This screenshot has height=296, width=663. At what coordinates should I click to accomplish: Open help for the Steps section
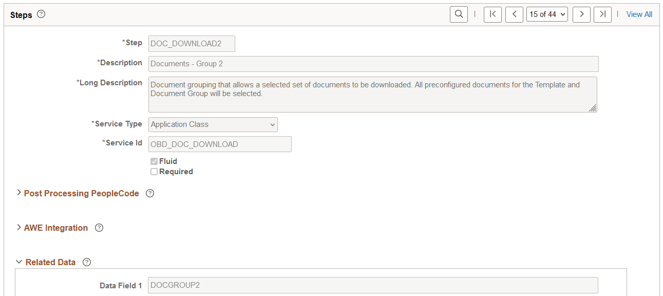pyautogui.click(x=40, y=14)
